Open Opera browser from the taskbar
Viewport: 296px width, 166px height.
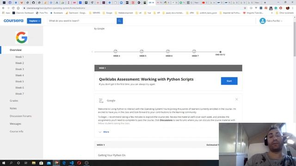coord(79,163)
